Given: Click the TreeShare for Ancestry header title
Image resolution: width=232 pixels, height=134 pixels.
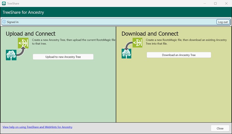Looking at the screenshot, I should coord(23,12).
